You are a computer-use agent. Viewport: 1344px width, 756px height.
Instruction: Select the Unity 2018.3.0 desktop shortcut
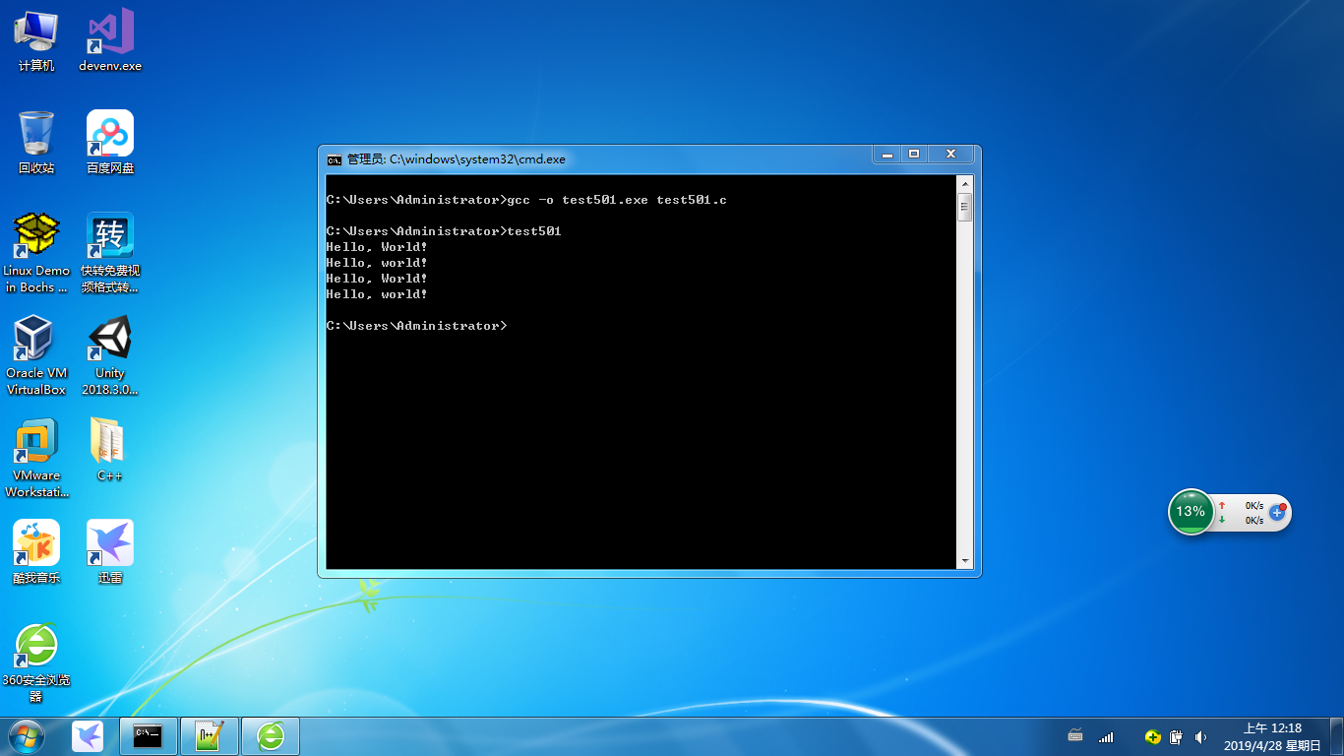110,356
